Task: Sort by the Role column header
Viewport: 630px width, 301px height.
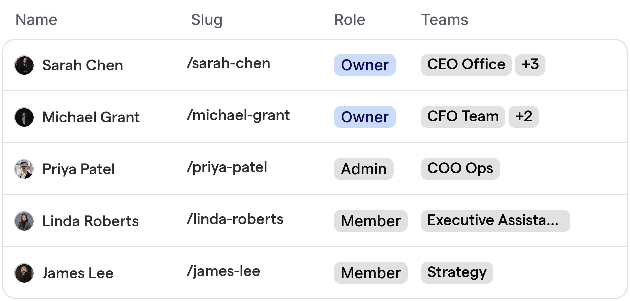Action: pyautogui.click(x=349, y=19)
